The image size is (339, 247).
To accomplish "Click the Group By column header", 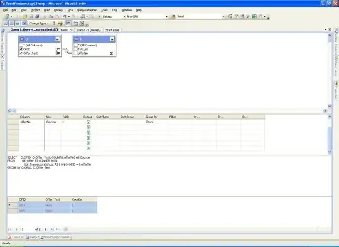I will (x=156, y=117).
